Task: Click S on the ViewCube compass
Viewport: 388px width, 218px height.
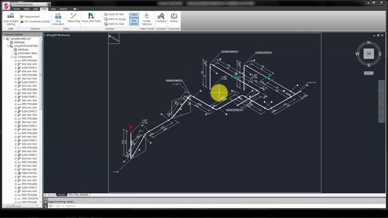Action: coord(369,65)
